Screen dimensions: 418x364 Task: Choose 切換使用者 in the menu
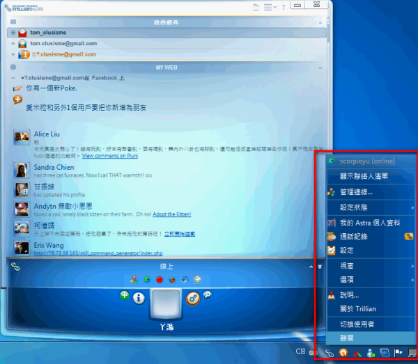(x=371, y=324)
